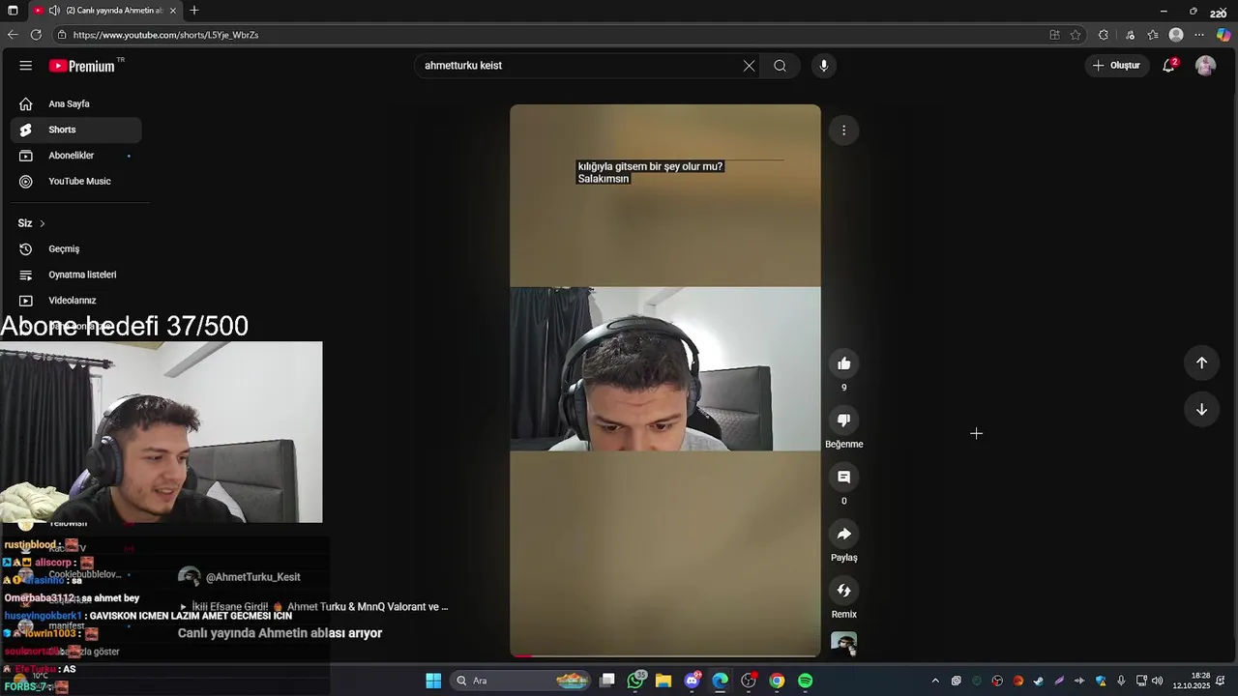This screenshot has height=696, width=1238.
Task: Go to previous Short with up arrow
Action: pyautogui.click(x=1201, y=363)
